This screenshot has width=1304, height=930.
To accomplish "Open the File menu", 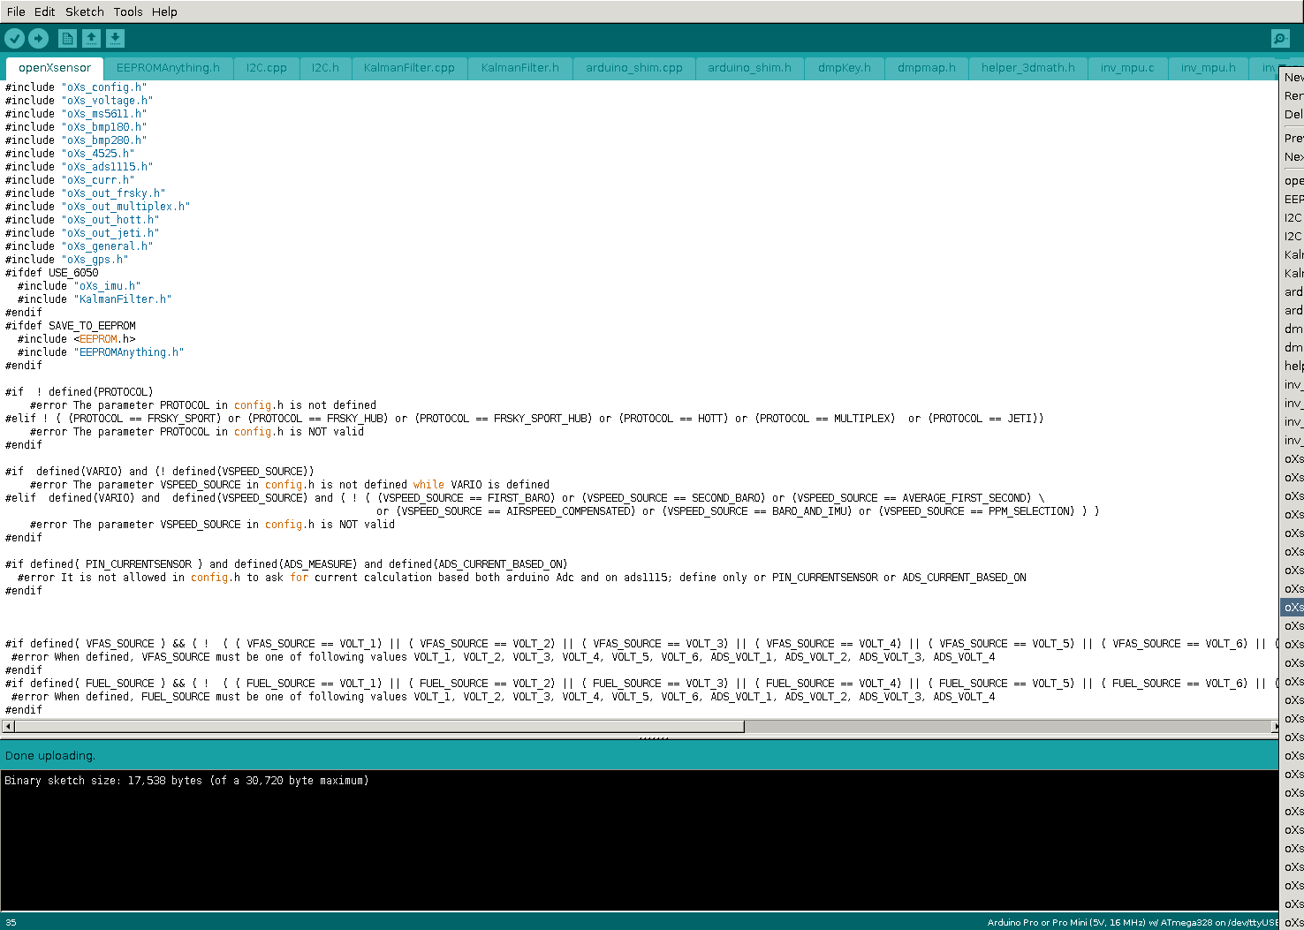I will (16, 11).
